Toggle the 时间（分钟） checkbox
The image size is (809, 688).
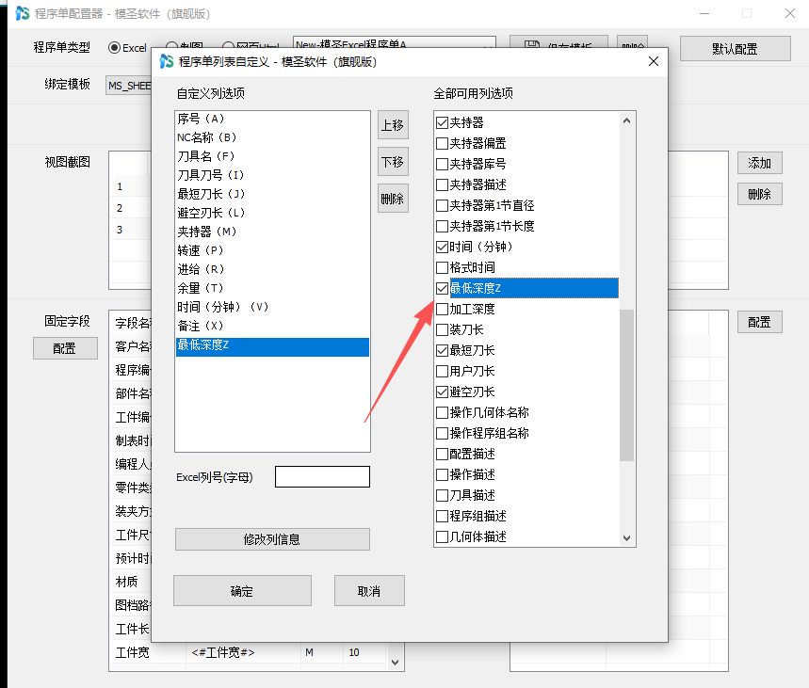tap(442, 247)
